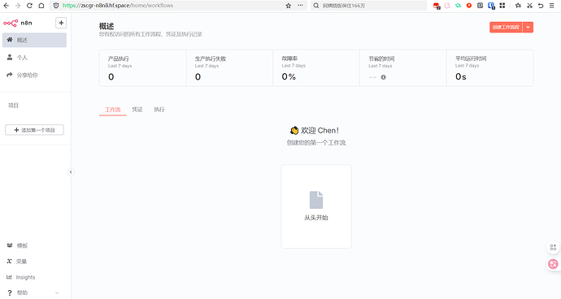Image resolution: width=561 pixels, height=299 pixels.
Task: Click the red circle extension icon
Action: coord(469,6)
